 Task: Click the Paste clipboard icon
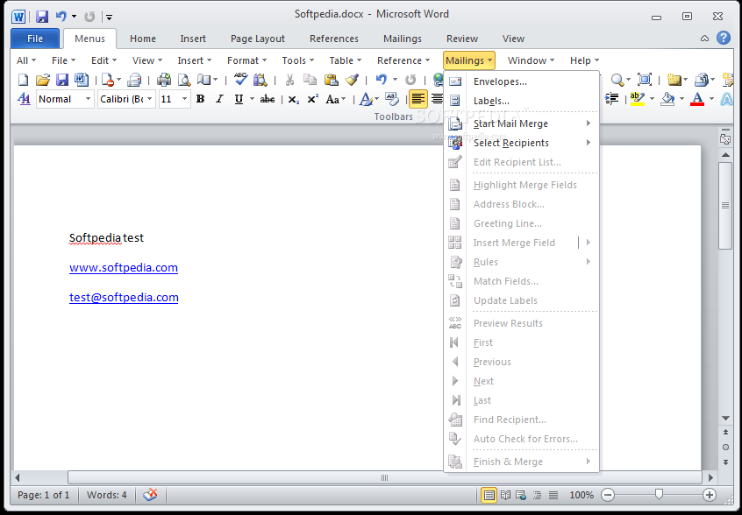(331, 80)
